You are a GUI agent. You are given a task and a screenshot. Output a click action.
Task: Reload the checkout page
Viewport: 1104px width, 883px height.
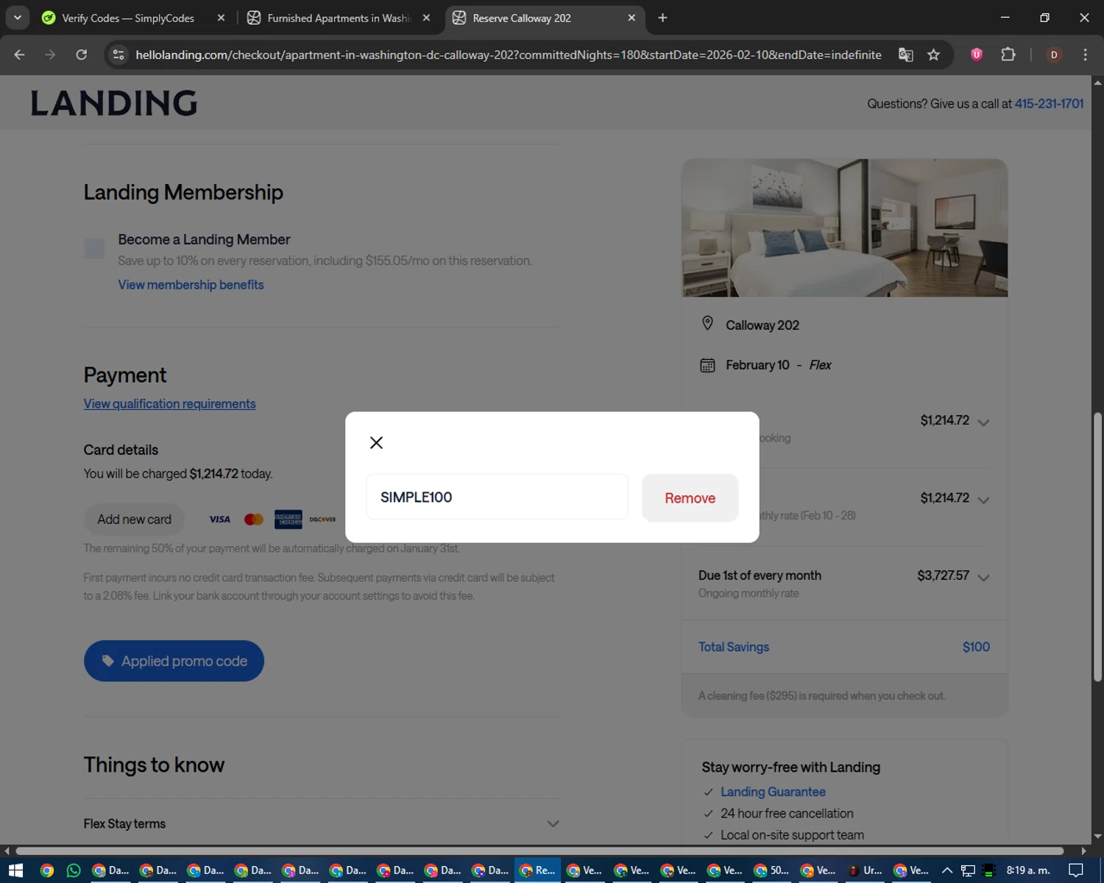coord(82,54)
